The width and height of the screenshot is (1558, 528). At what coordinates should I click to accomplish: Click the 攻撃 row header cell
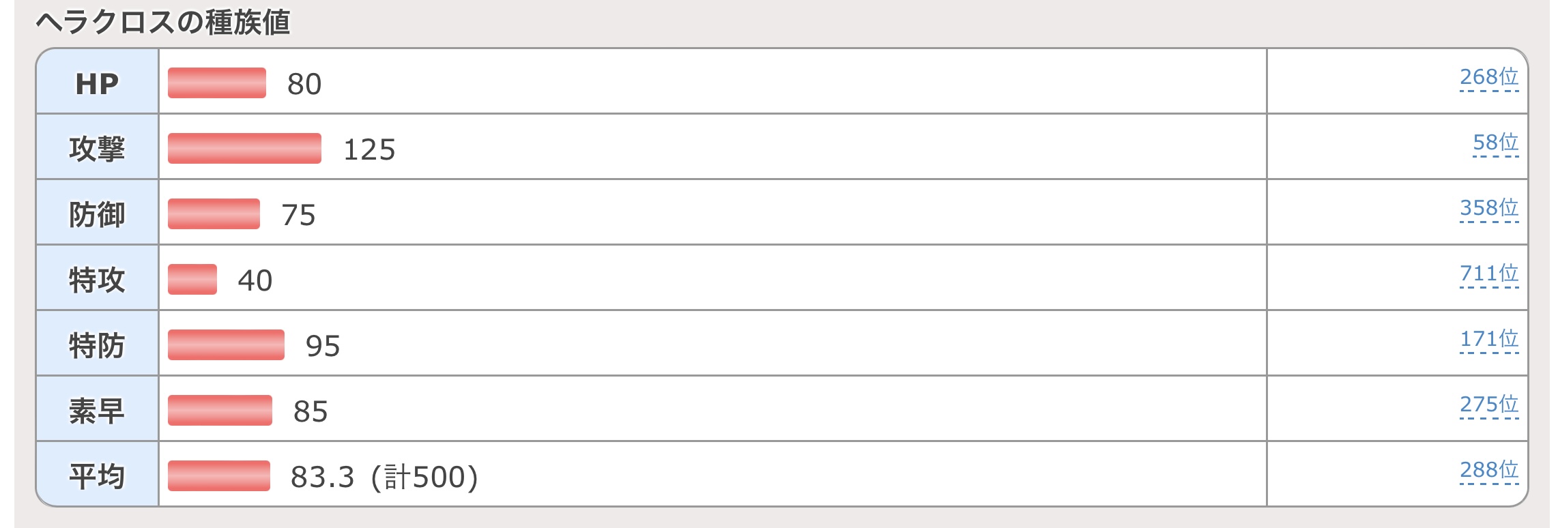pyautogui.click(x=97, y=147)
